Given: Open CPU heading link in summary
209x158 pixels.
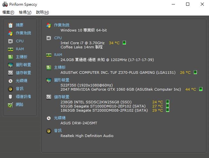Looking at the screenshot, I should point(58,38).
